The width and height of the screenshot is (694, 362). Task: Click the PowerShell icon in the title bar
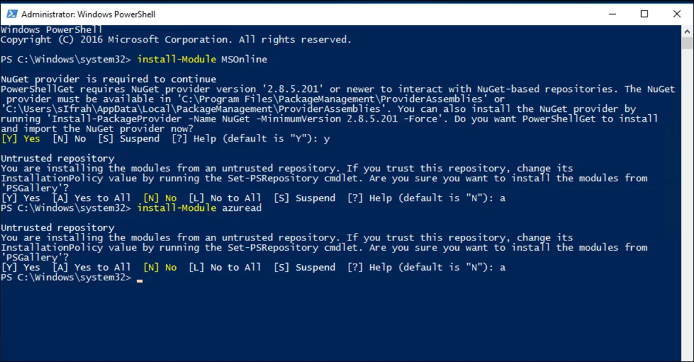pos(12,13)
